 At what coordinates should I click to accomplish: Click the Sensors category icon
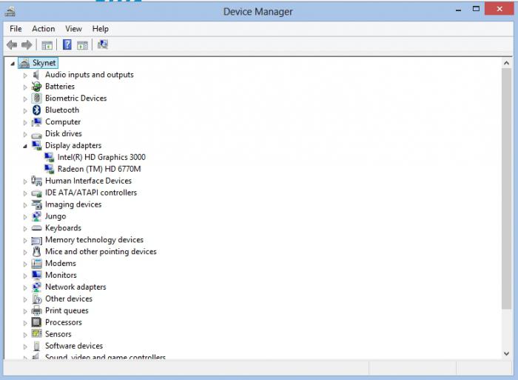(36, 334)
